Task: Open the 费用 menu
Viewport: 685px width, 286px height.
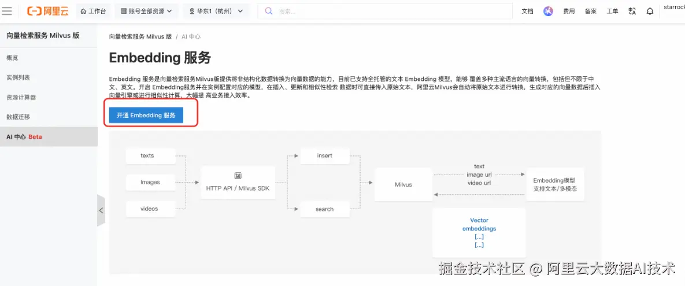Action: 569,12
